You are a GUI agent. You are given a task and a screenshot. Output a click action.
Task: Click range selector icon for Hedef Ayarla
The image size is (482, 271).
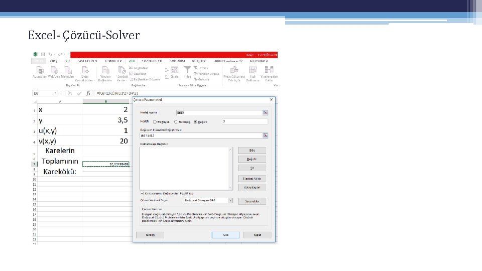(x=265, y=113)
